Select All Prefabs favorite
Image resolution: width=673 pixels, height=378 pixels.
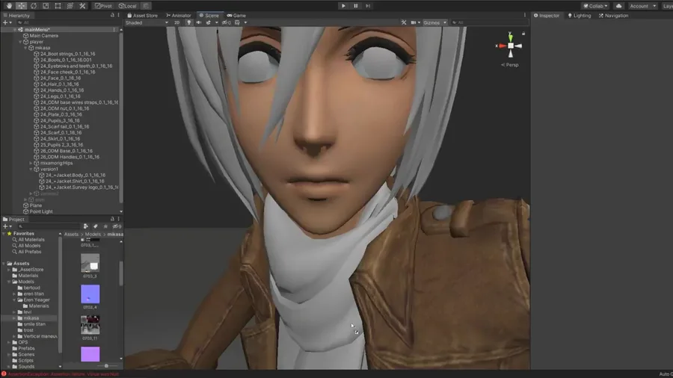pyautogui.click(x=30, y=252)
